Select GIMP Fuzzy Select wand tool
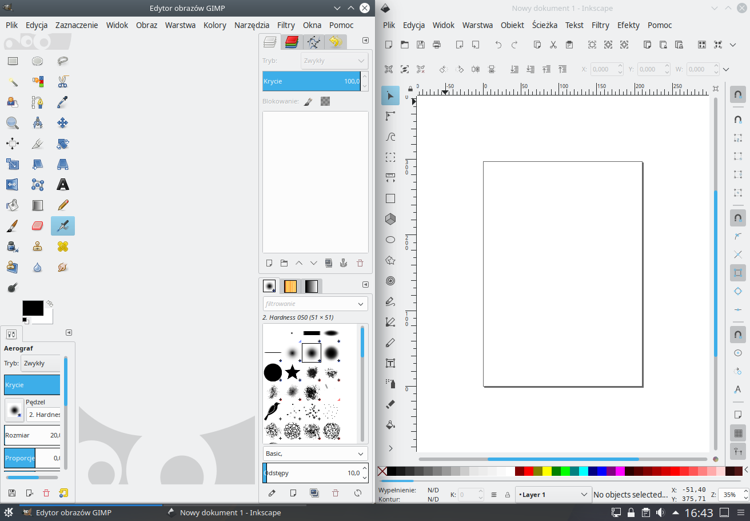 coord(13,81)
